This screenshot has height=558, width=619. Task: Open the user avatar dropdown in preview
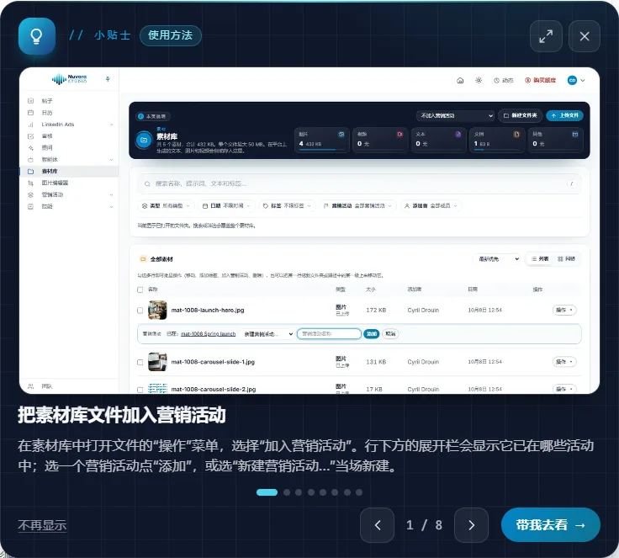point(576,80)
